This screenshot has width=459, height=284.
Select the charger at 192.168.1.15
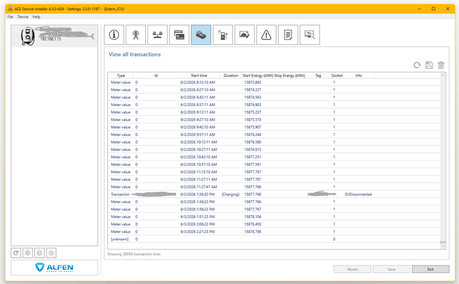pyautogui.click(x=55, y=36)
